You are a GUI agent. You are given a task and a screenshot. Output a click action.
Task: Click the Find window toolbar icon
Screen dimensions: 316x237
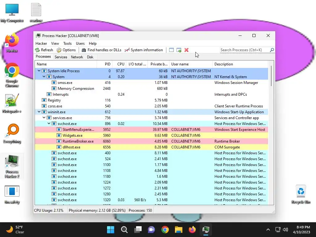[x=171, y=50]
